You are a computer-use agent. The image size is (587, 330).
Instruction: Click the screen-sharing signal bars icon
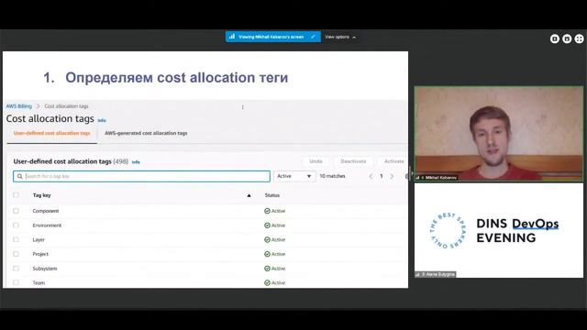pos(232,37)
